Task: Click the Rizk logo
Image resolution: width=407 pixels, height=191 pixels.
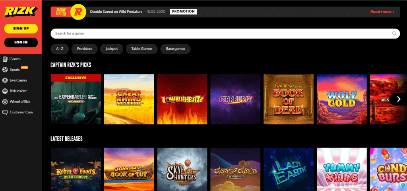Action: click(x=21, y=12)
